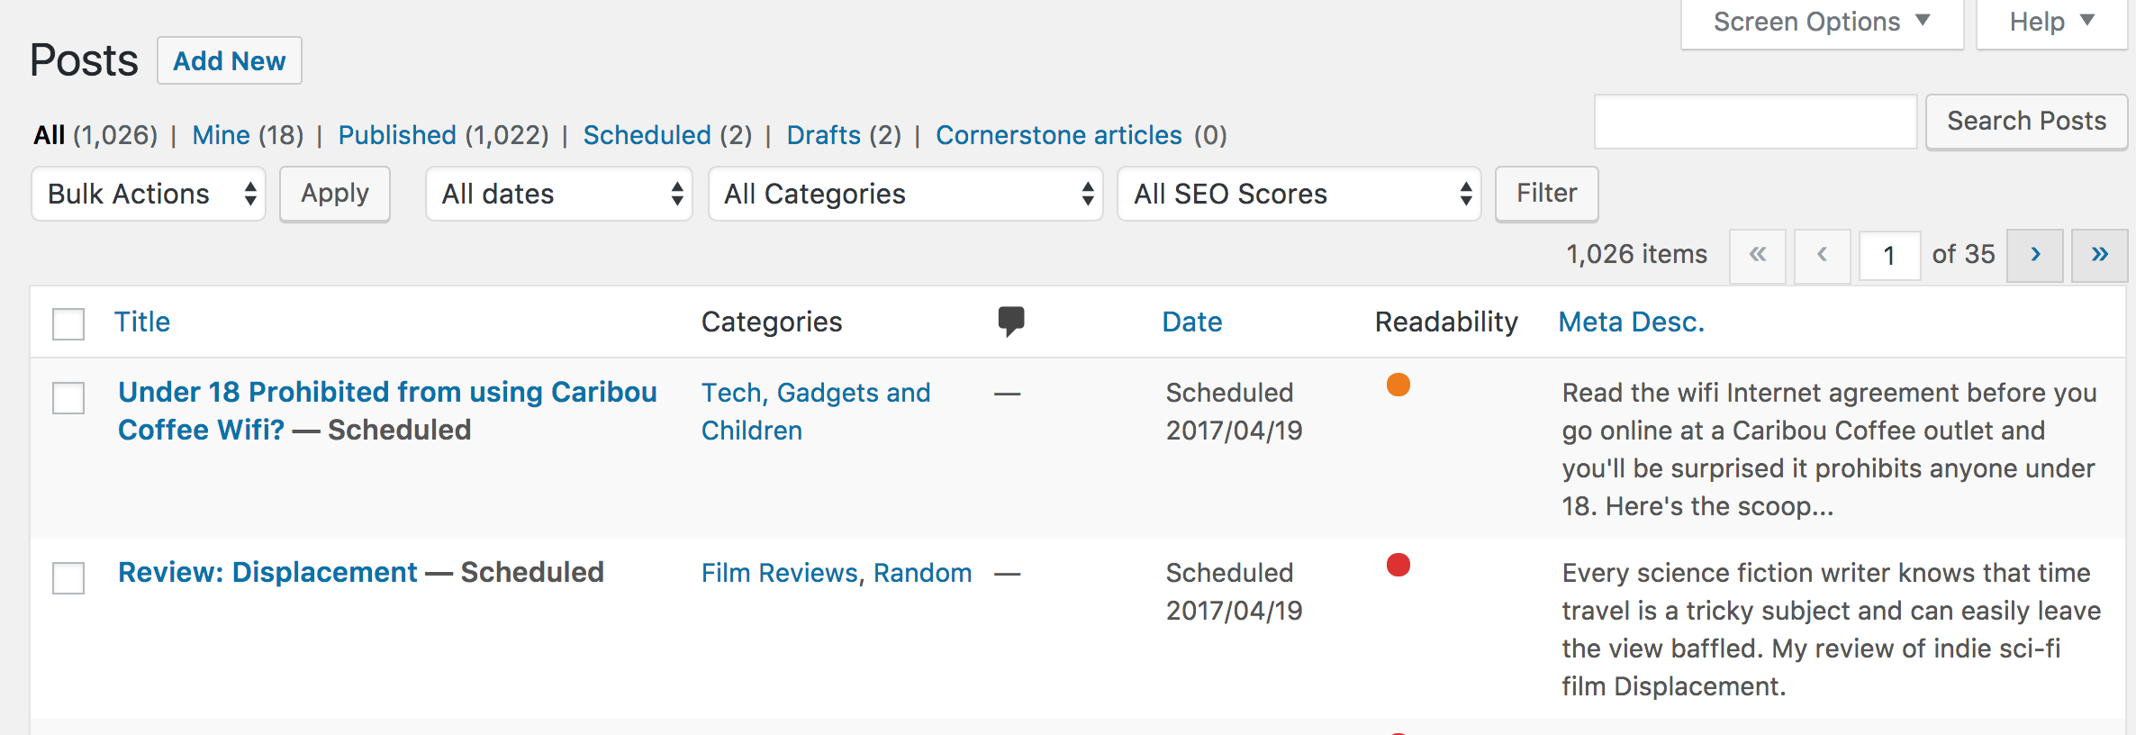
Task: Click the search posts input field
Action: (1755, 122)
